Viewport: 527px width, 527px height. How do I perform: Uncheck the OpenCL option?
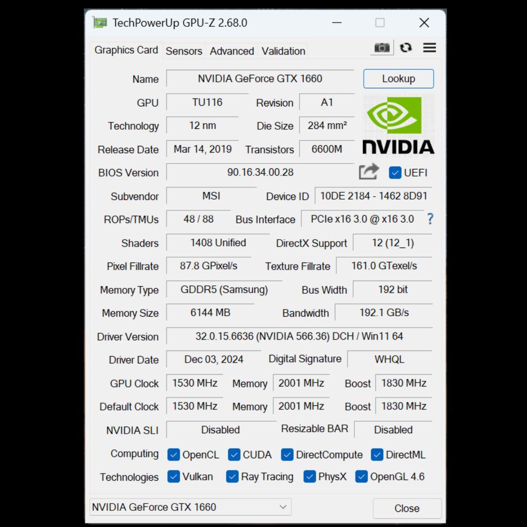point(174,454)
